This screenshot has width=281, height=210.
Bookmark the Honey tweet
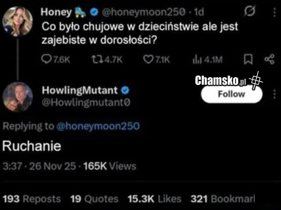249,59
